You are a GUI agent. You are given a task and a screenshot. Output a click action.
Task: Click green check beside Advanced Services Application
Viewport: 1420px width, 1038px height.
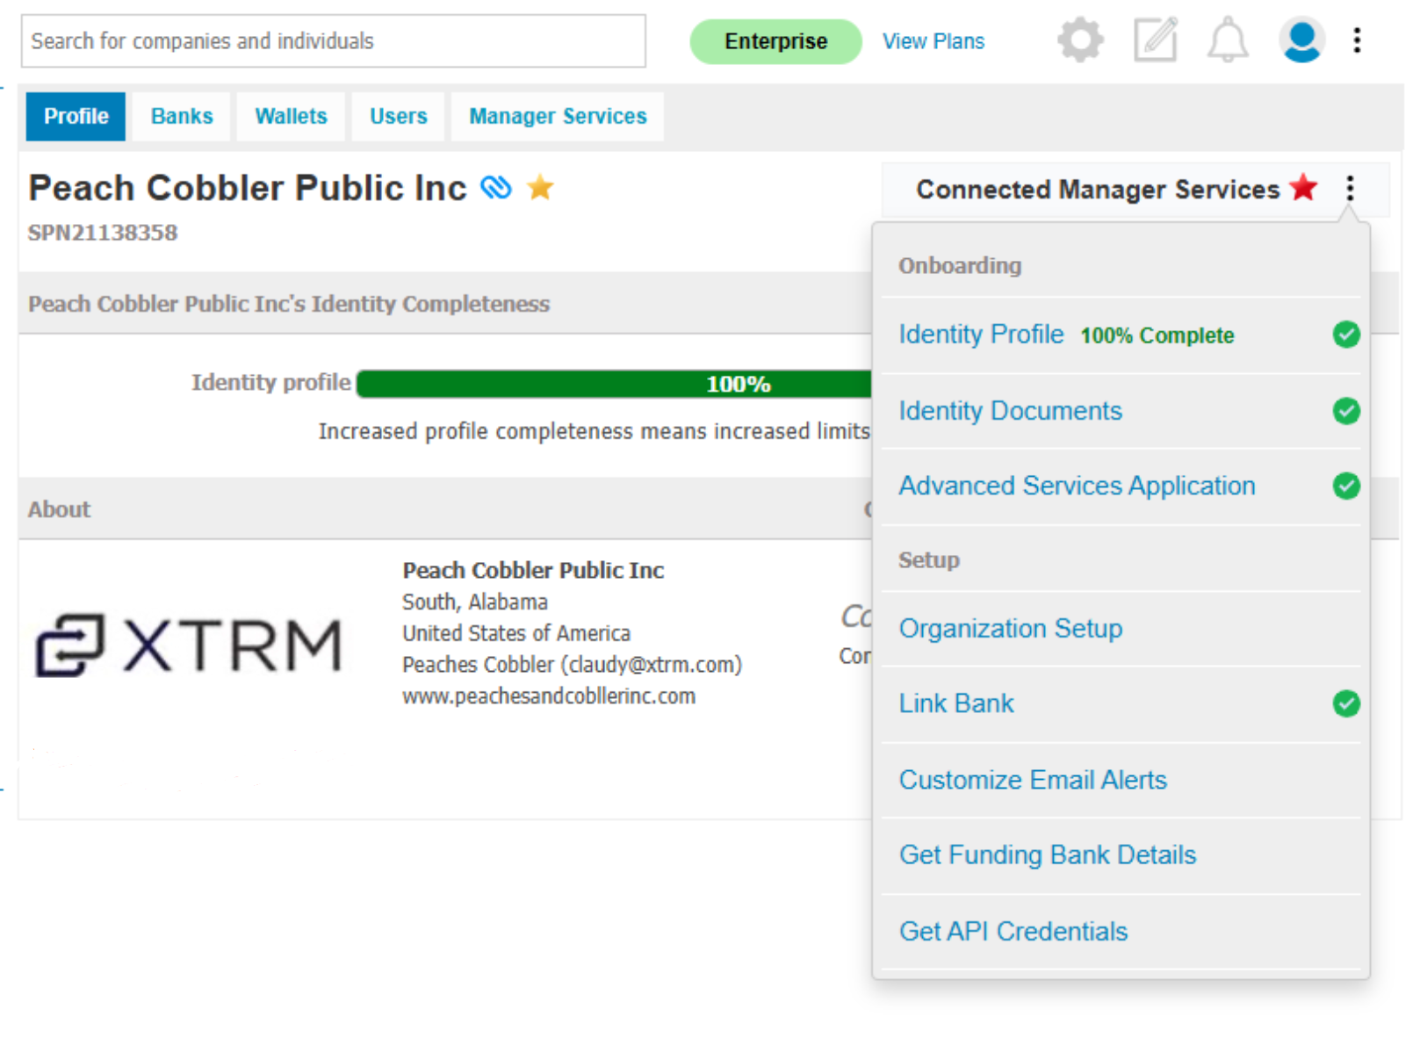coord(1345,486)
